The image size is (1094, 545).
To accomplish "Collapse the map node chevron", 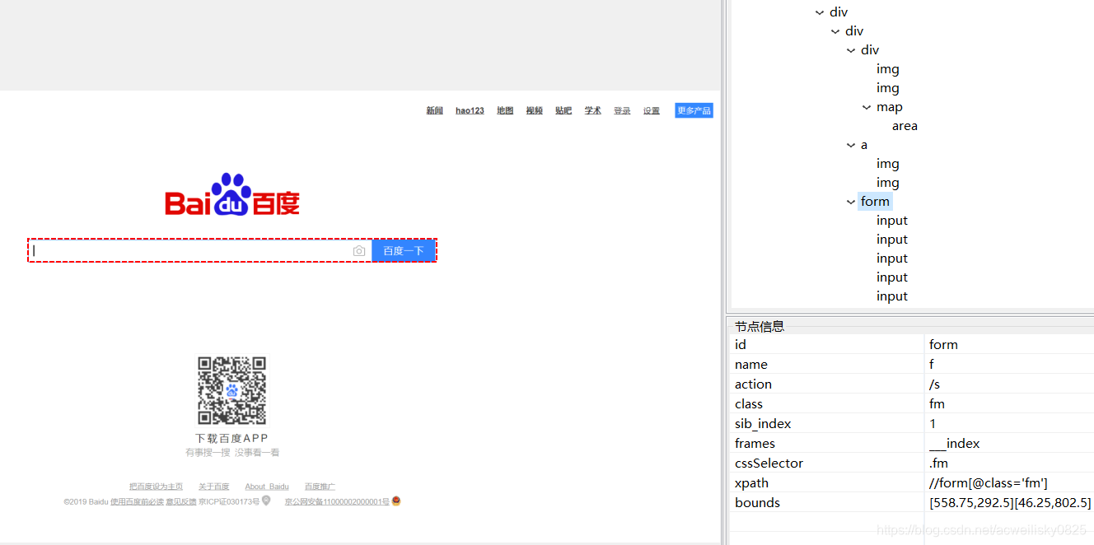I will coord(867,107).
